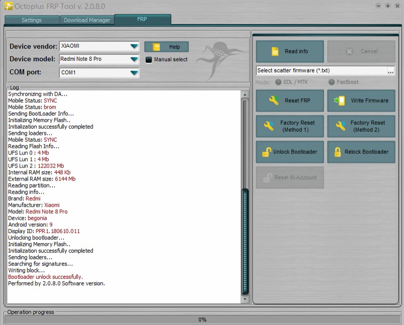The image size is (404, 325).
Task: Click log line 'Device: begonia'
Action: pyautogui.click(x=27, y=218)
